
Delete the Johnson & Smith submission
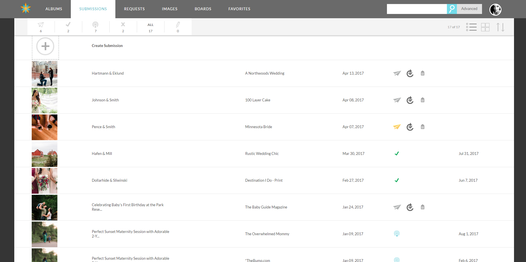click(x=423, y=100)
